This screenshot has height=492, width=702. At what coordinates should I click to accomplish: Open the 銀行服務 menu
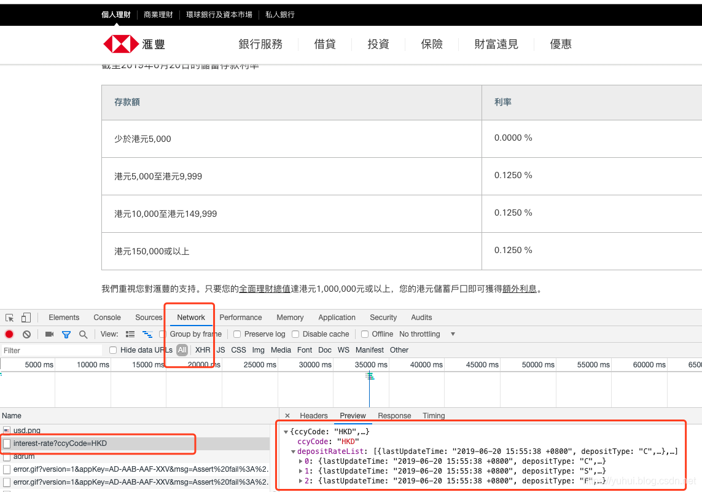(260, 44)
